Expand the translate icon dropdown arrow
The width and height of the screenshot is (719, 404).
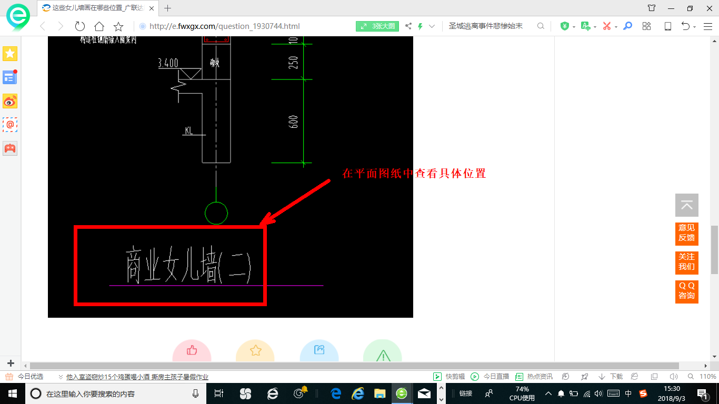click(595, 27)
